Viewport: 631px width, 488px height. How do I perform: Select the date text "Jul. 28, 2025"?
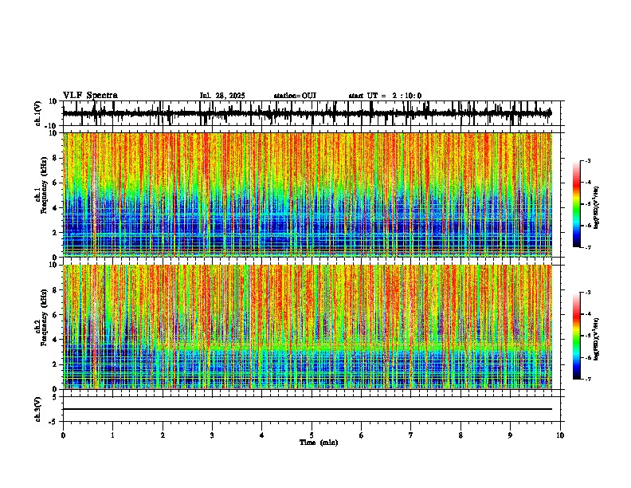[x=222, y=96]
